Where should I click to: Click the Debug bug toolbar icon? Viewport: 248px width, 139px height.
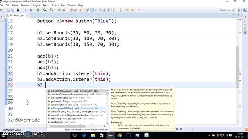tap(31, 10)
